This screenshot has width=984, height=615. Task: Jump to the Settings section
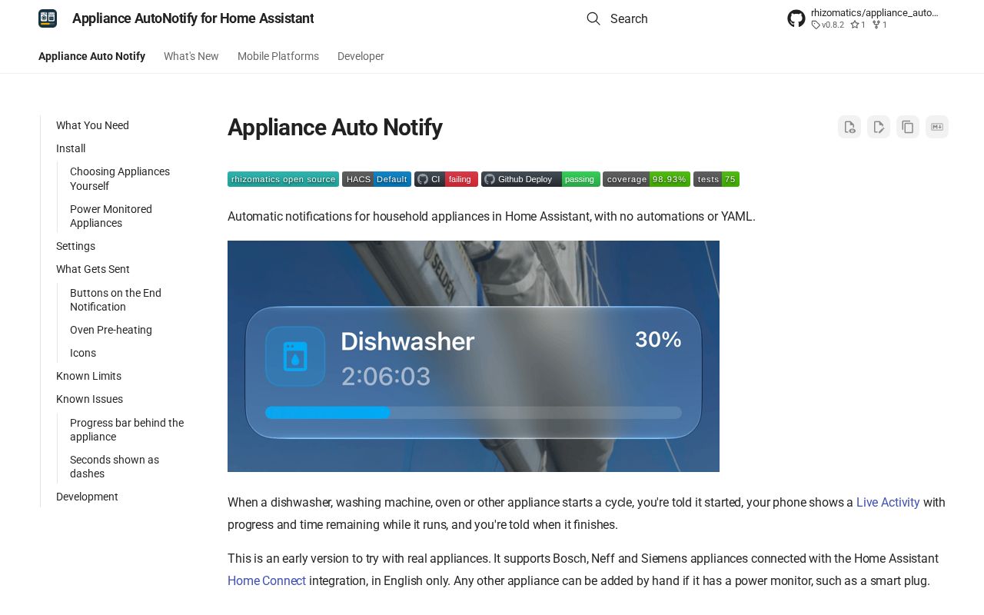tap(75, 246)
